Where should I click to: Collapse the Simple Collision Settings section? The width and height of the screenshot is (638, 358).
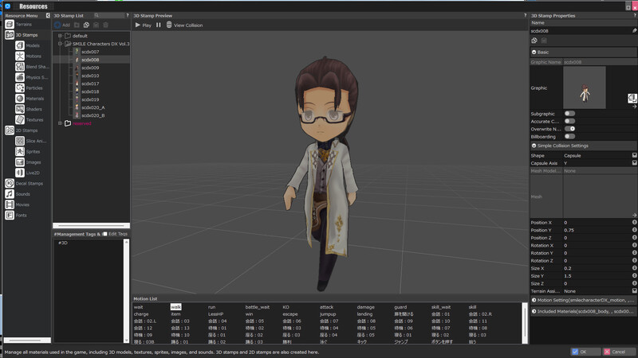click(x=534, y=146)
